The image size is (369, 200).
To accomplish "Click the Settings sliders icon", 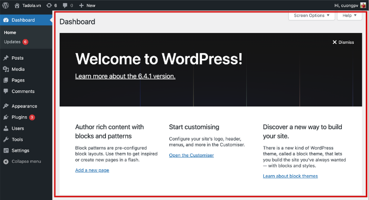I will pyautogui.click(x=6, y=150).
